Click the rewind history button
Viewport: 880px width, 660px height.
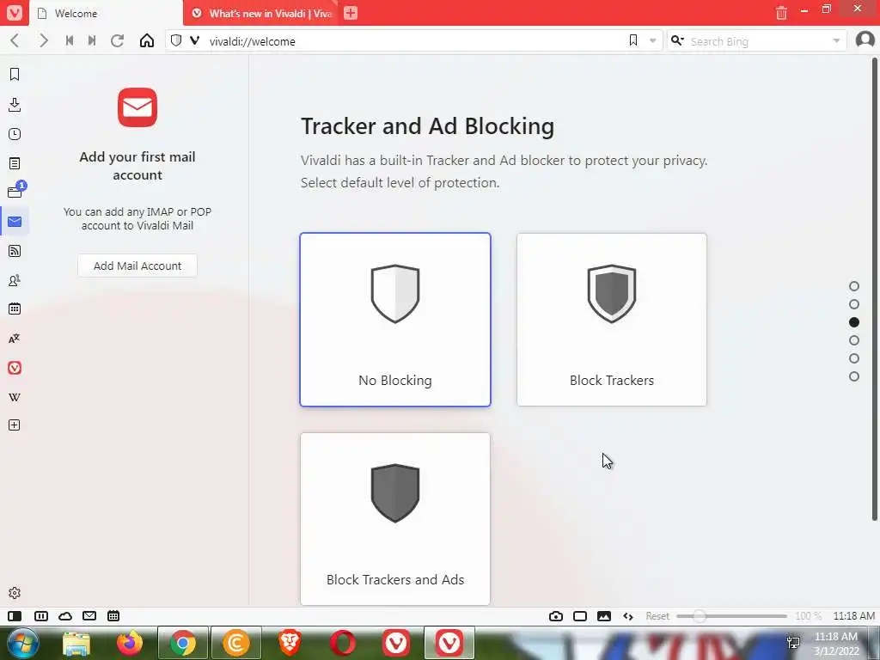[x=70, y=40]
